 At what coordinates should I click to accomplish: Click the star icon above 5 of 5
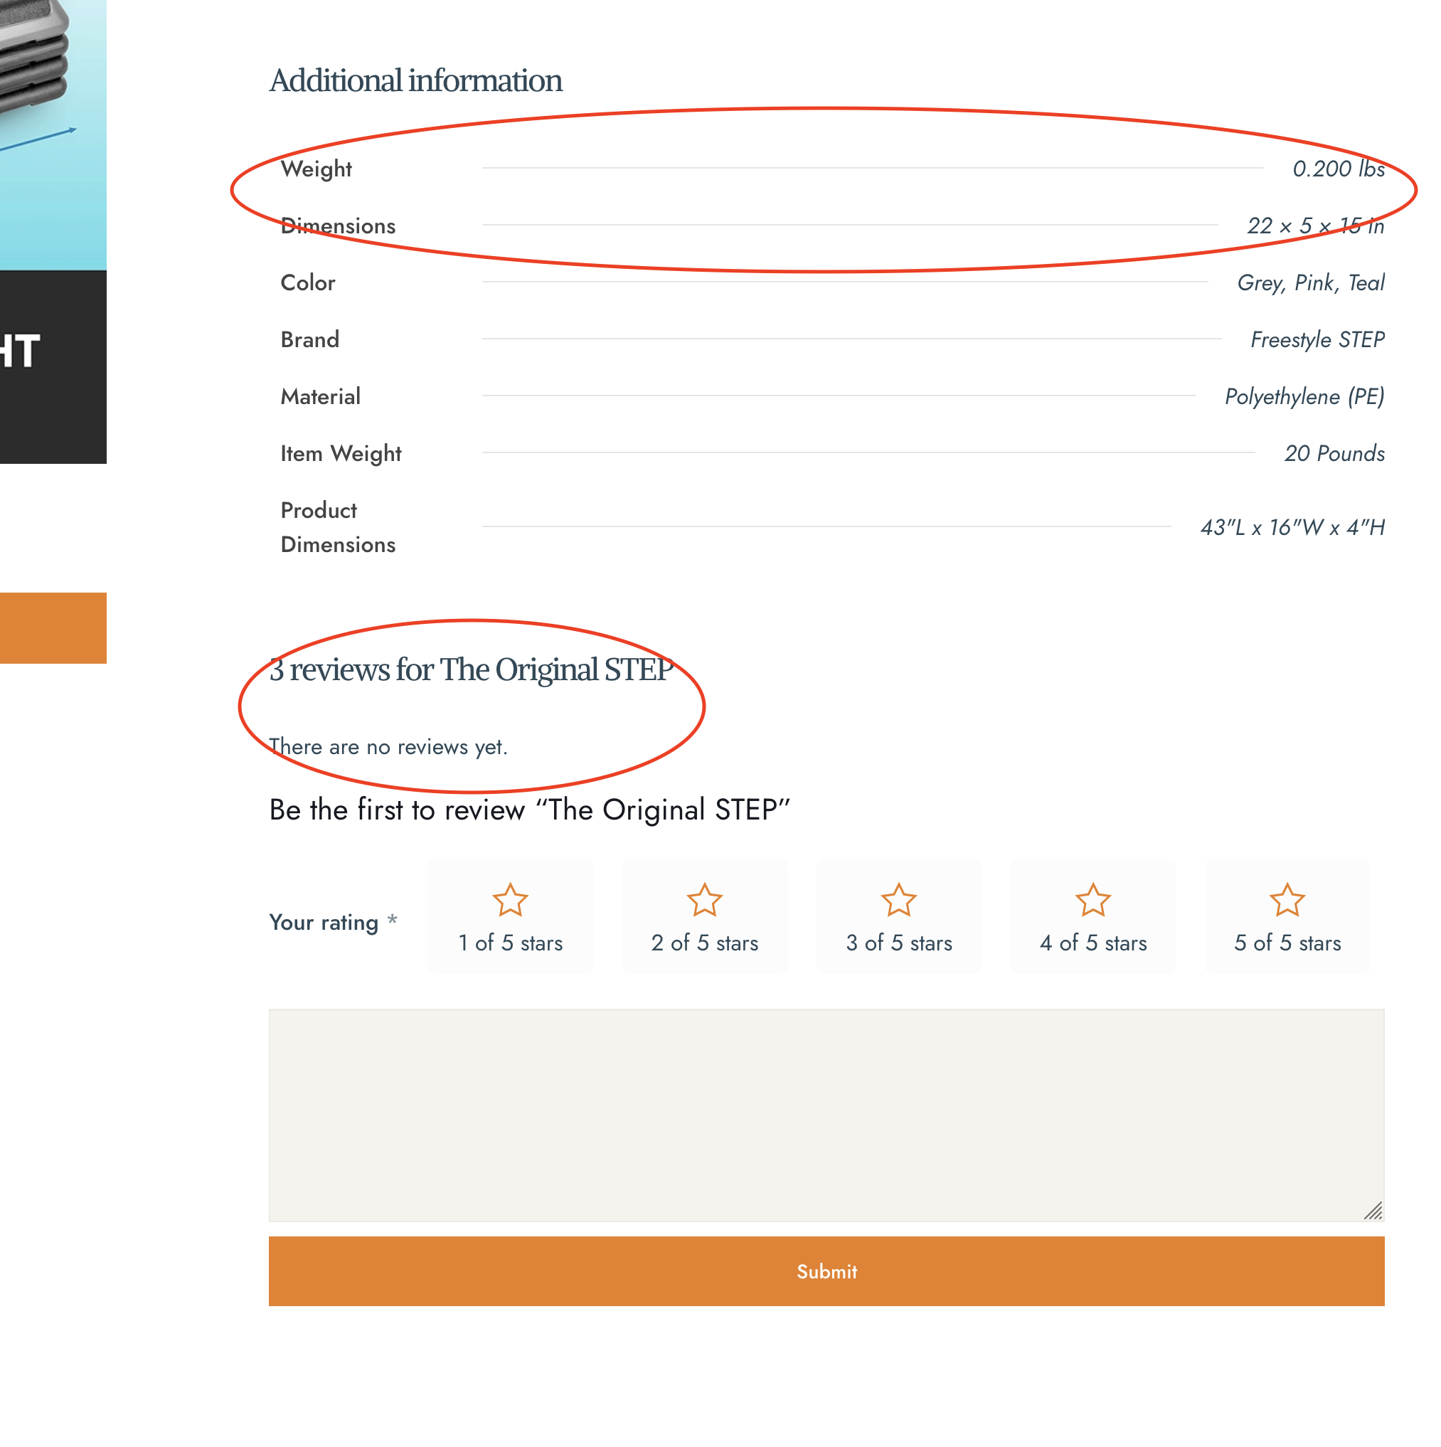click(x=1287, y=899)
